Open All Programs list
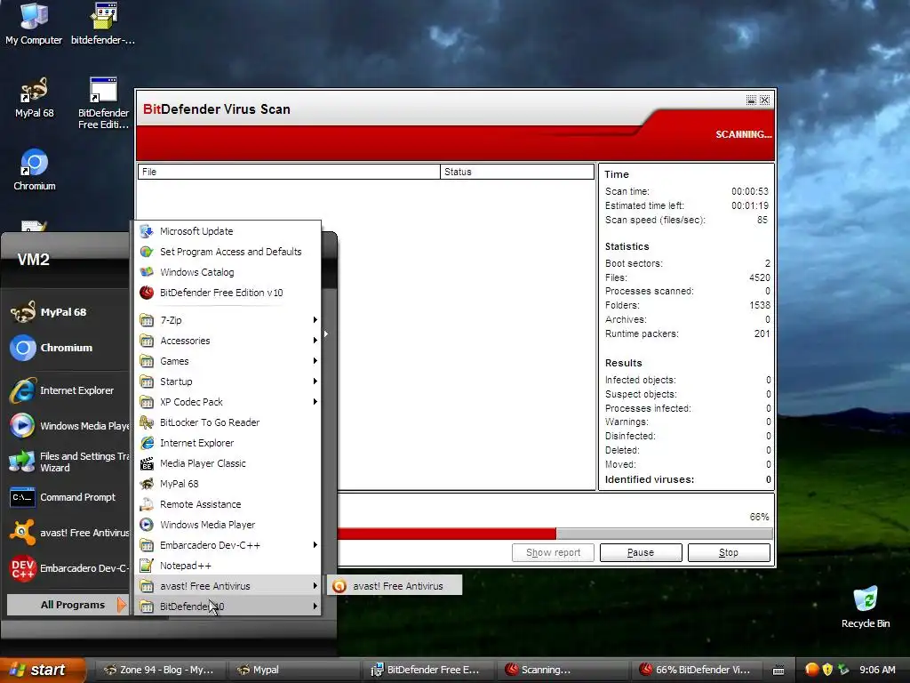The width and height of the screenshot is (910, 683). (x=68, y=605)
